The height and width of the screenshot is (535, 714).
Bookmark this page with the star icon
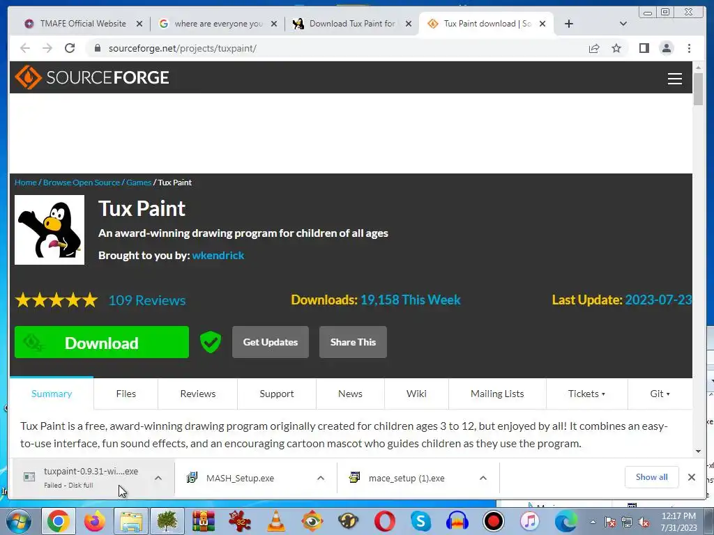point(616,48)
